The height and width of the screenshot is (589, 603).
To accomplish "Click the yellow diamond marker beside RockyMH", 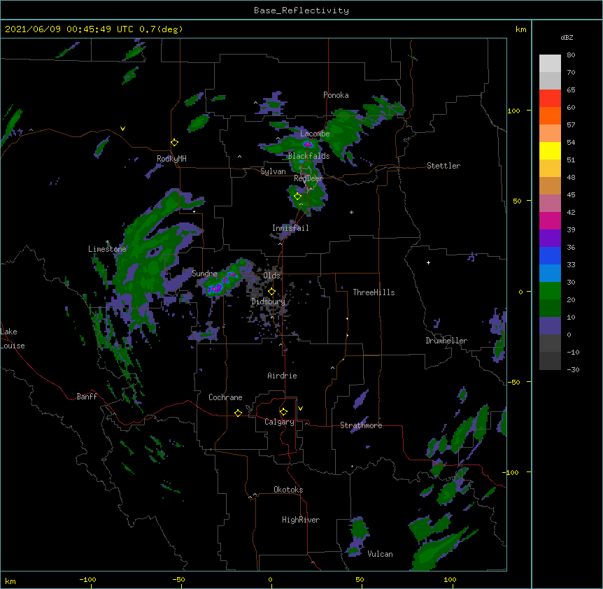I will click(174, 143).
